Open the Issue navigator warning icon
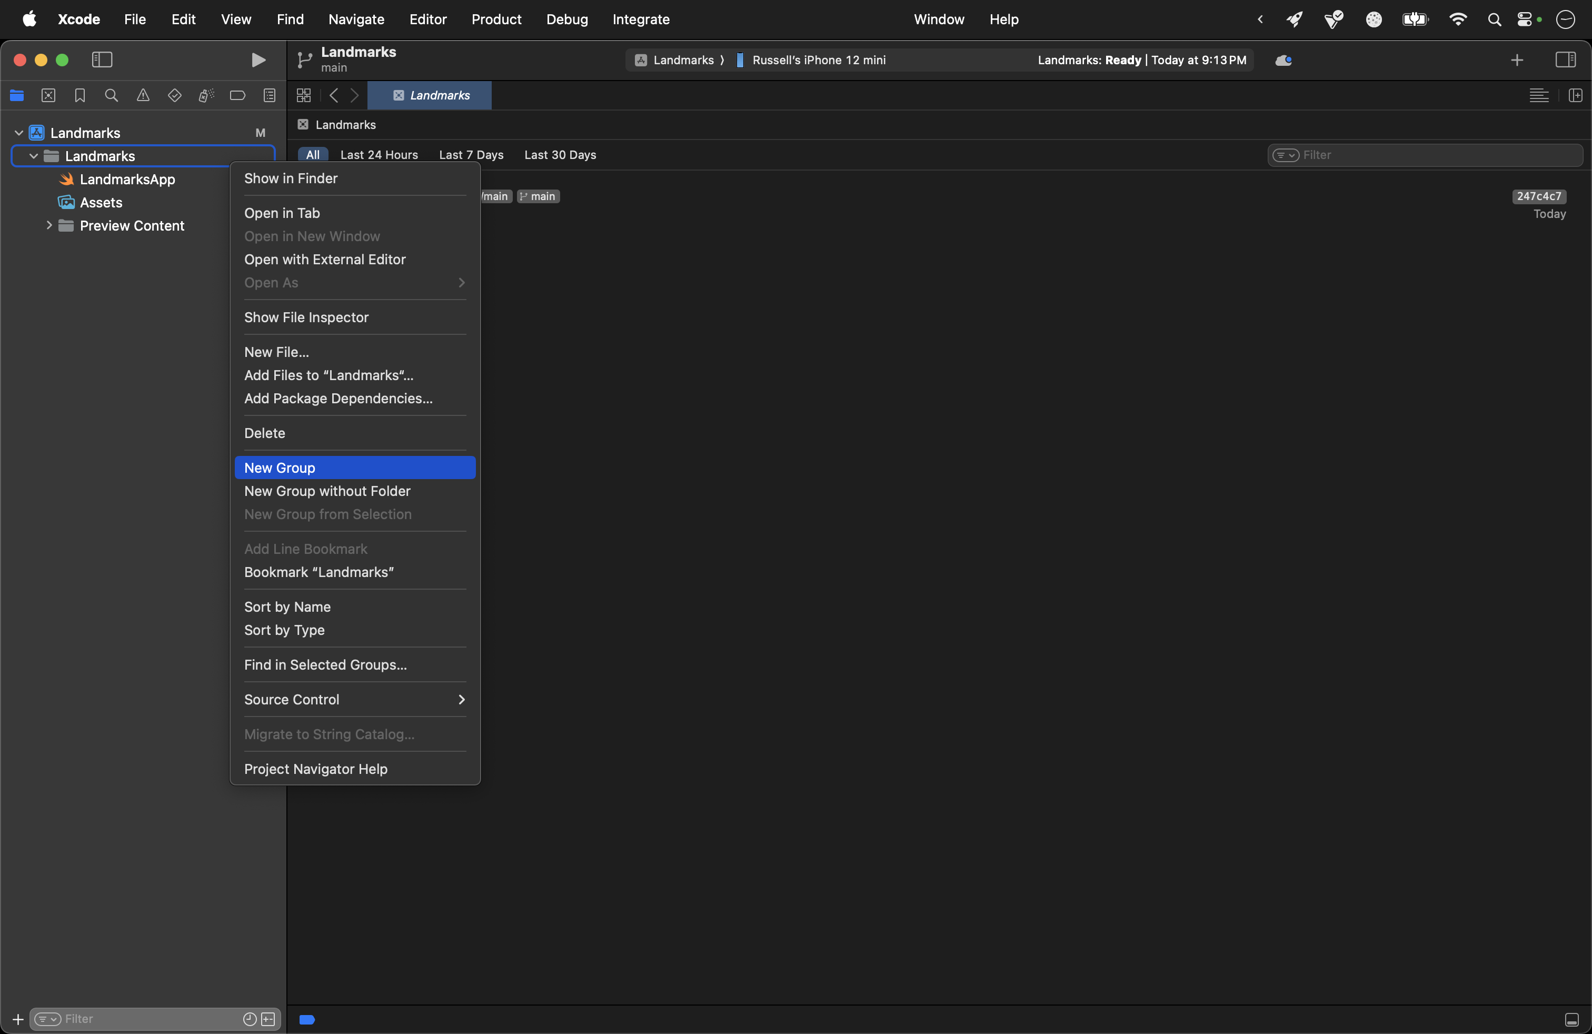The image size is (1592, 1034). 143,96
